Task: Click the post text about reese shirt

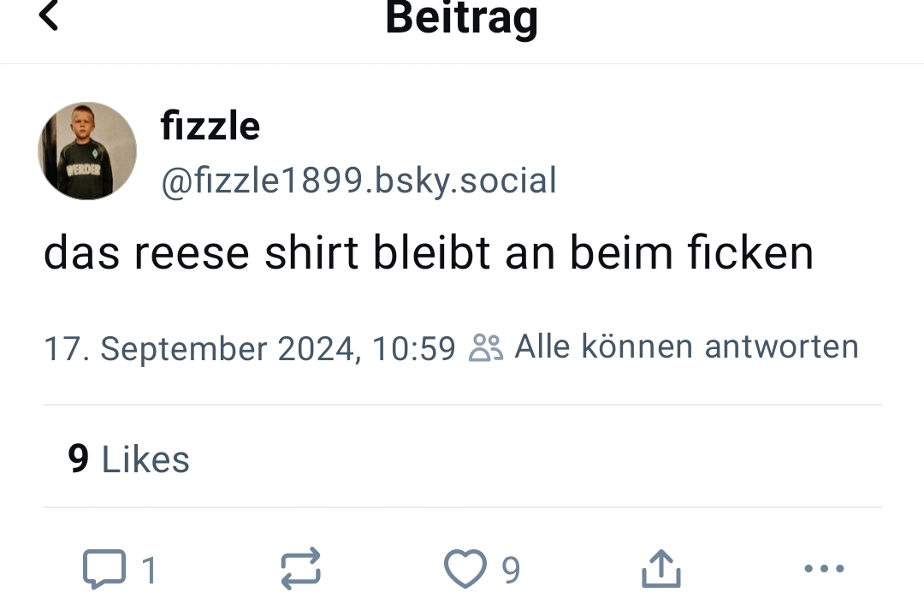Action: click(428, 253)
